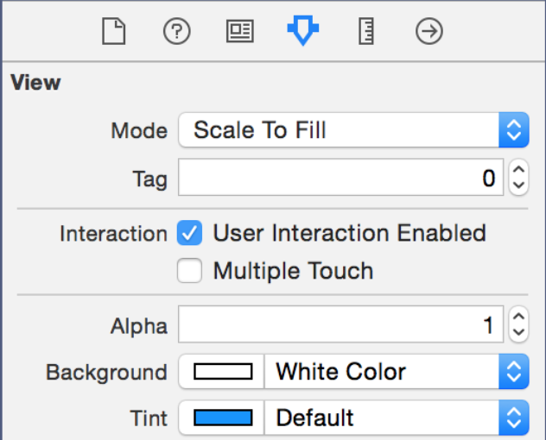Image resolution: width=546 pixels, height=440 pixels.
Task: Disable User Interaction Enabled checkbox
Action: (189, 233)
